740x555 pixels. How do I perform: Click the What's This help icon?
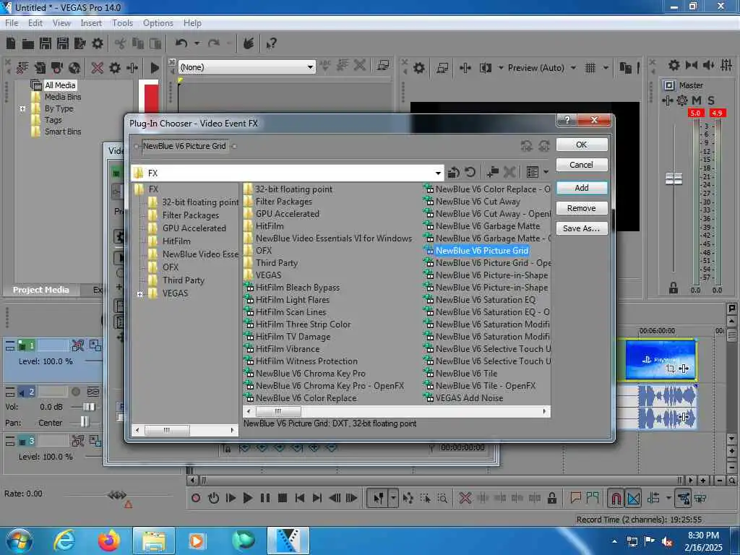coord(271,44)
